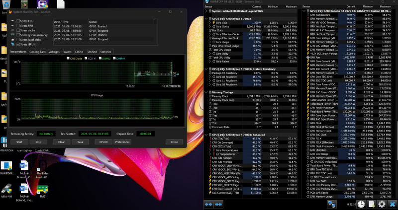Click the GPU Fan sensor fan icon
398x210 pixels.
308,58
